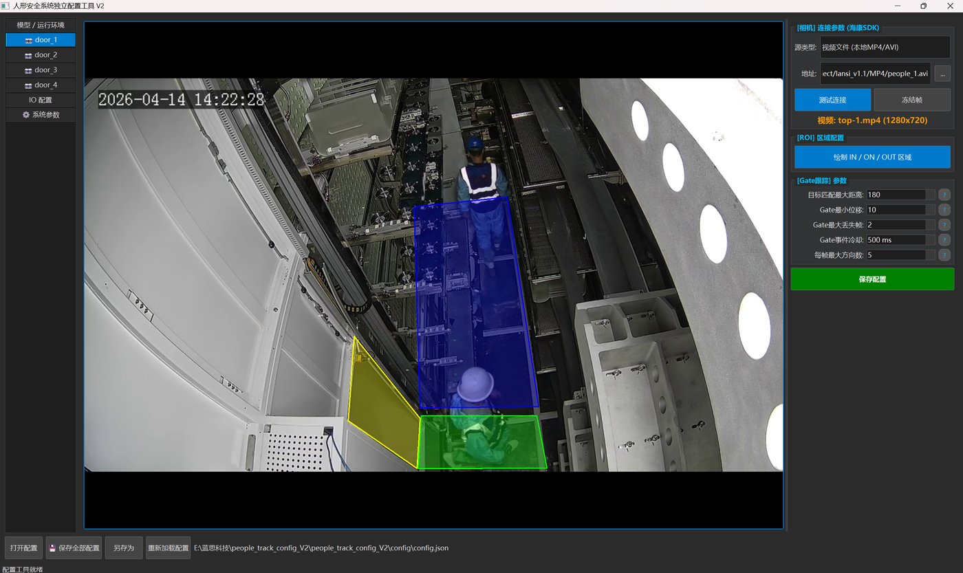Click the help icon beside 目标匹配最大距离
Viewport: 963px width, 573px height.
coord(944,195)
